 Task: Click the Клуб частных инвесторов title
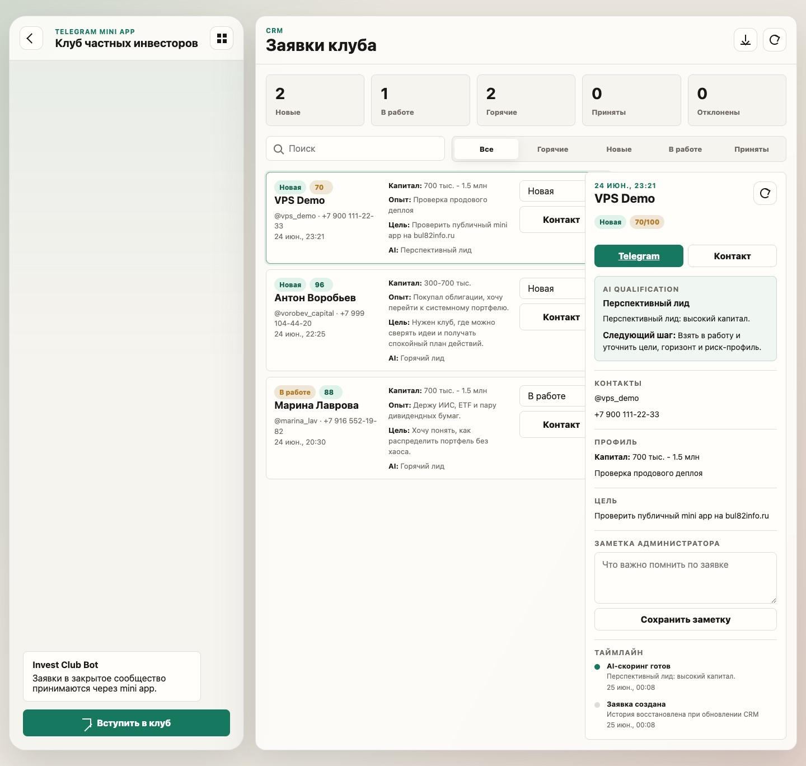(x=126, y=43)
